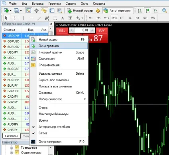Select the Fibonacci retracement tool
Viewport: 169px width, 155px height.
(x=55, y=18)
